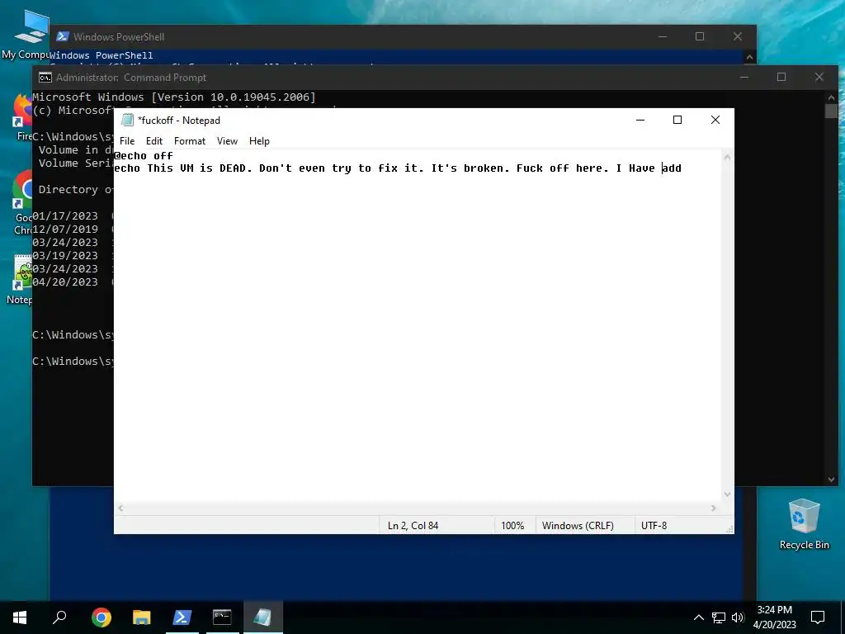Click 'Ln 2, Col 84' in status bar
Viewport: 845px width, 634px height.
[413, 526]
